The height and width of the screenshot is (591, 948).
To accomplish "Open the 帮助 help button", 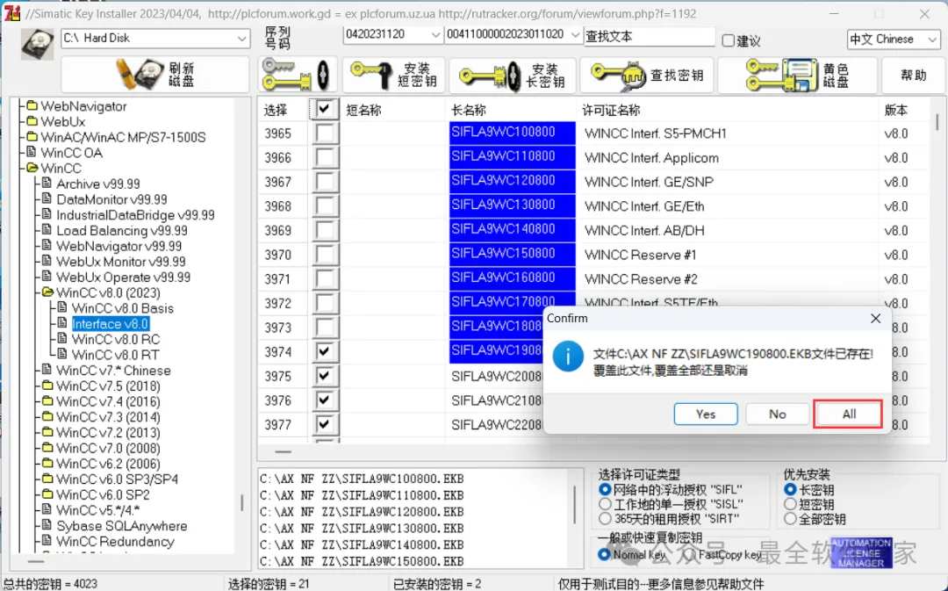I will [913, 75].
